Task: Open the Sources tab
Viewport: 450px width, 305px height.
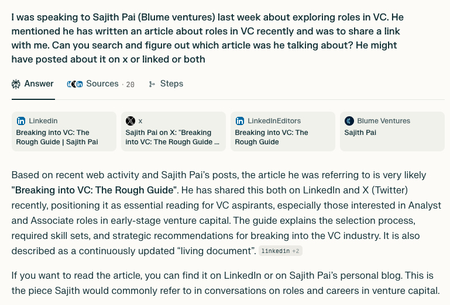Action: point(101,84)
